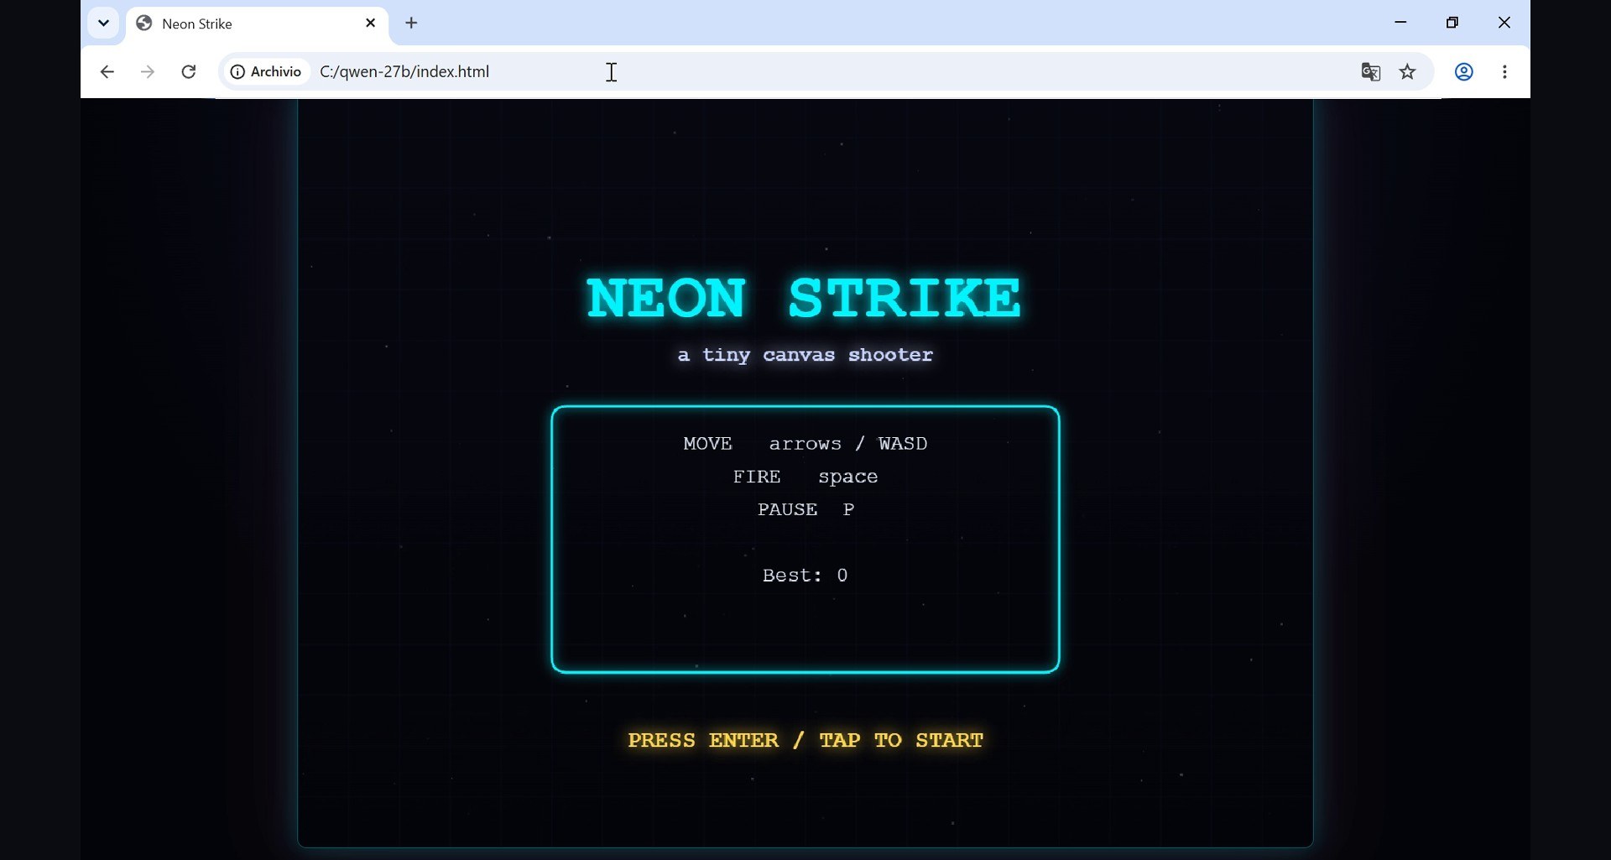Click the NEON STRIKE title

pos(804,298)
